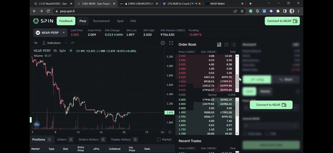This screenshot has width=333, height=153.
Task: Select Long order side
Action: coord(257,80)
